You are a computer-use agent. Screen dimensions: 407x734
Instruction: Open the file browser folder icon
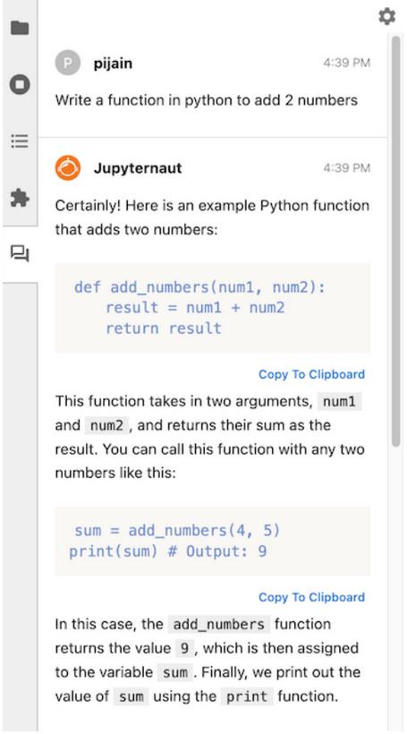coord(20,28)
